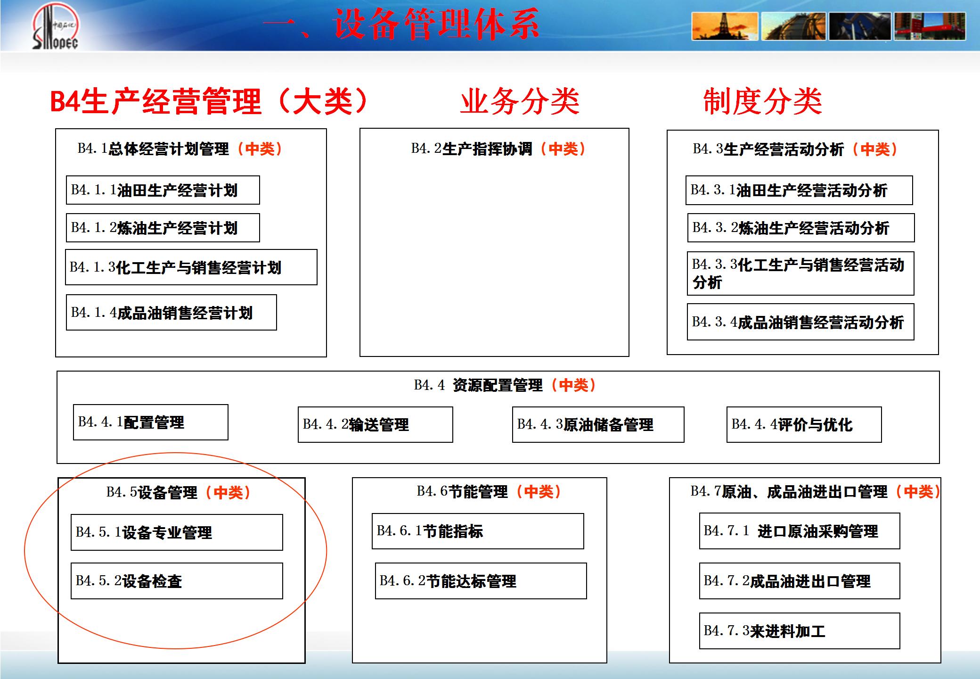Select B4.3.1 油田生产经营活动分析 box

(799, 190)
